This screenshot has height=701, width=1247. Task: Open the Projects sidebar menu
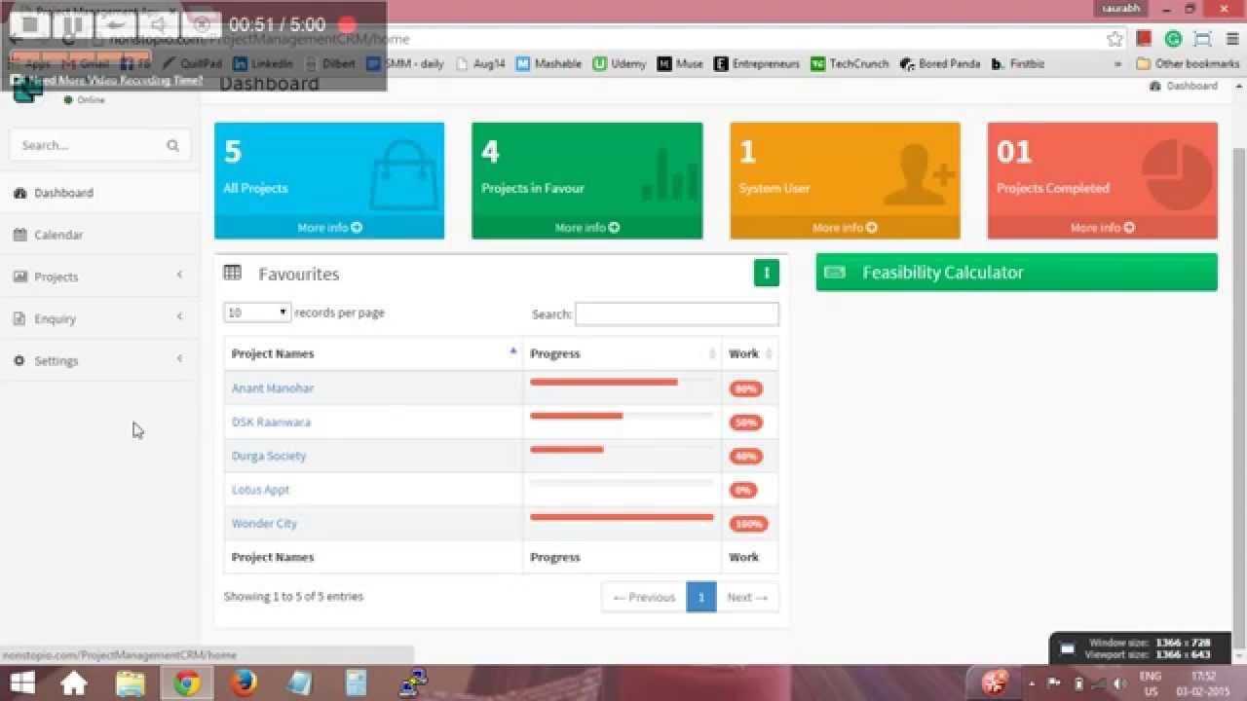100,277
